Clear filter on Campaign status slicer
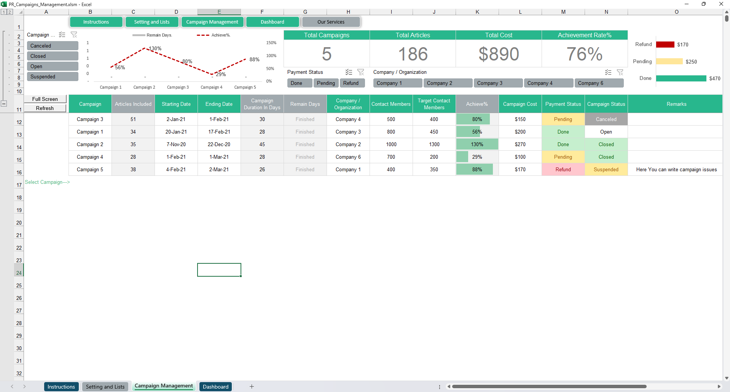 tap(74, 35)
